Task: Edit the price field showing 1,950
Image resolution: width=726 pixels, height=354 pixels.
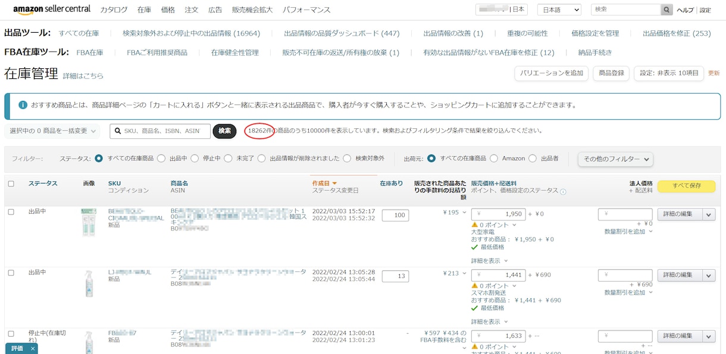Action: click(x=499, y=214)
